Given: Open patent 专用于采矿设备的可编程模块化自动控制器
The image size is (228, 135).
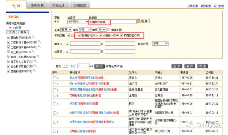Looking at the screenshot, I should click(x=94, y=113).
